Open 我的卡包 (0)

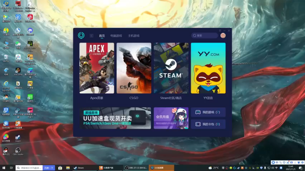click(208, 124)
